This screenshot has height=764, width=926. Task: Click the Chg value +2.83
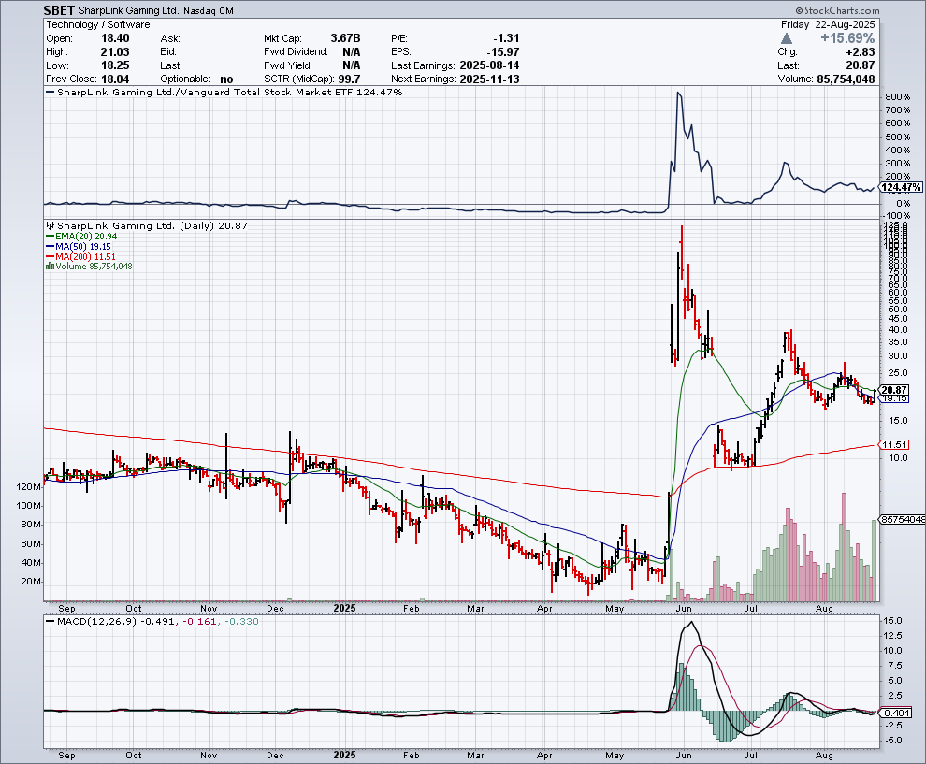click(861, 52)
